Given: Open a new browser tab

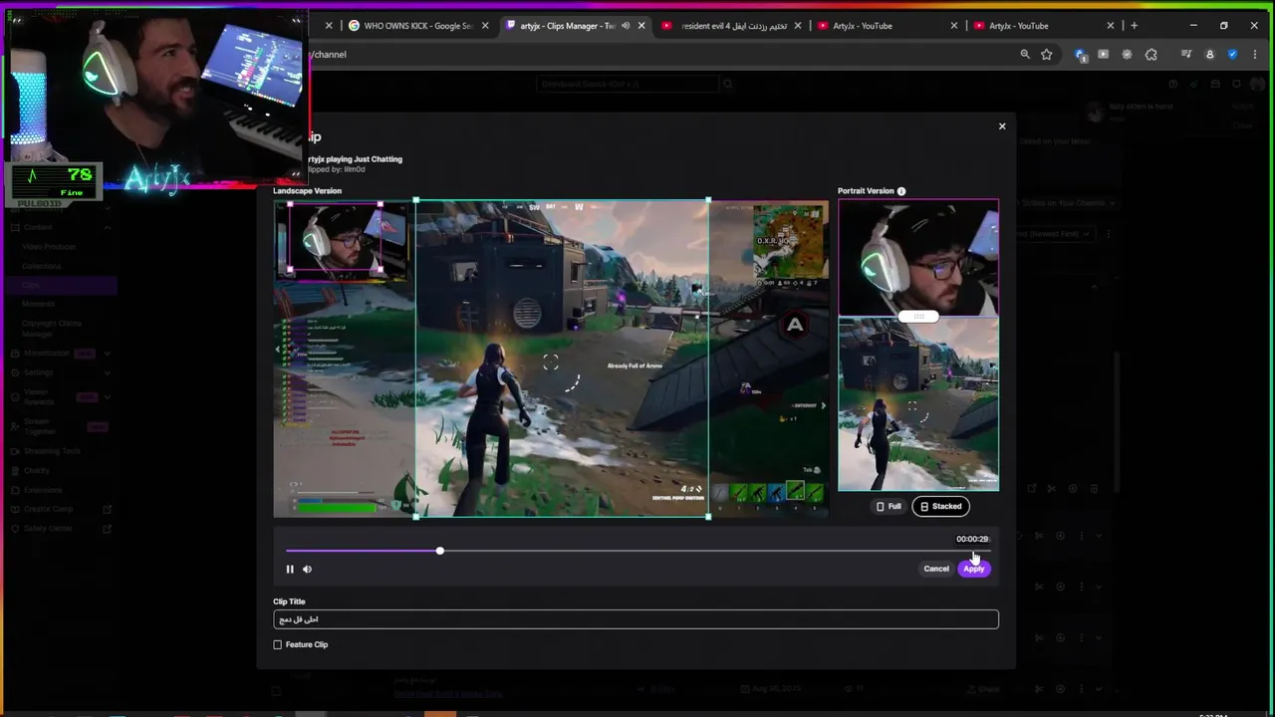Looking at the screenshot, I should (x=1134, y=26).
